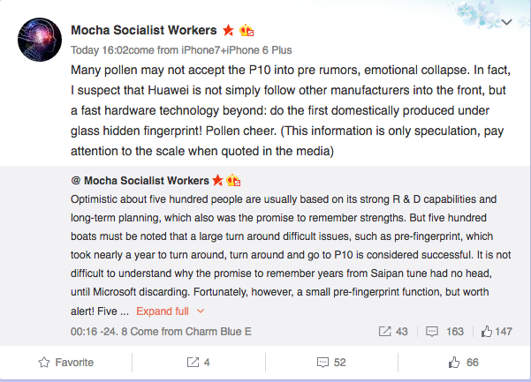Open the Mocha Socialist Workers profile name
Viewport: 531px width, 382px height.
click(145, 30)
